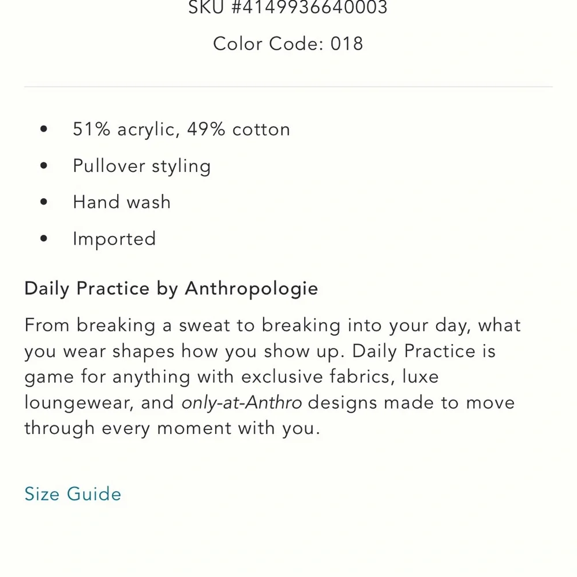Click the Imported bullet text
The width and height of the screenshot is (577, 577).
click(114, 239)
